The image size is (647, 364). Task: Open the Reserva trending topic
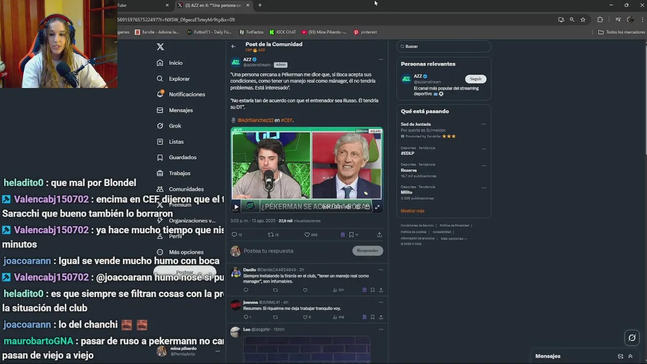409,170
